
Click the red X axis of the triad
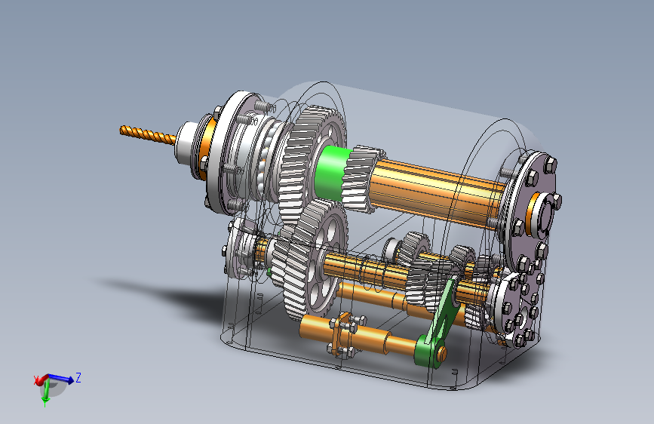tap(40, 380)
